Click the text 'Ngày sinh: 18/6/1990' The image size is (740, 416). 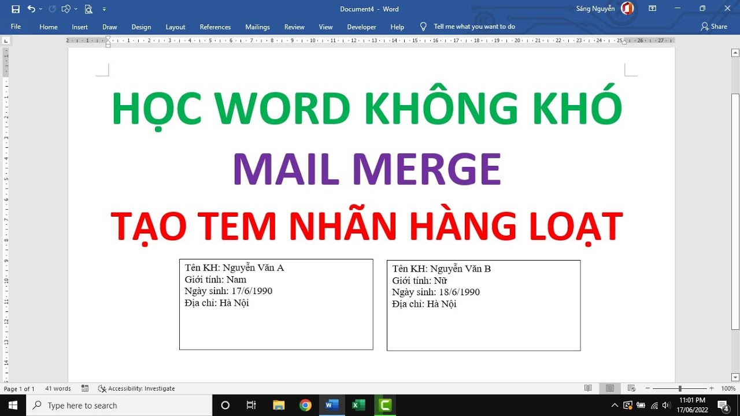[436, 292]
